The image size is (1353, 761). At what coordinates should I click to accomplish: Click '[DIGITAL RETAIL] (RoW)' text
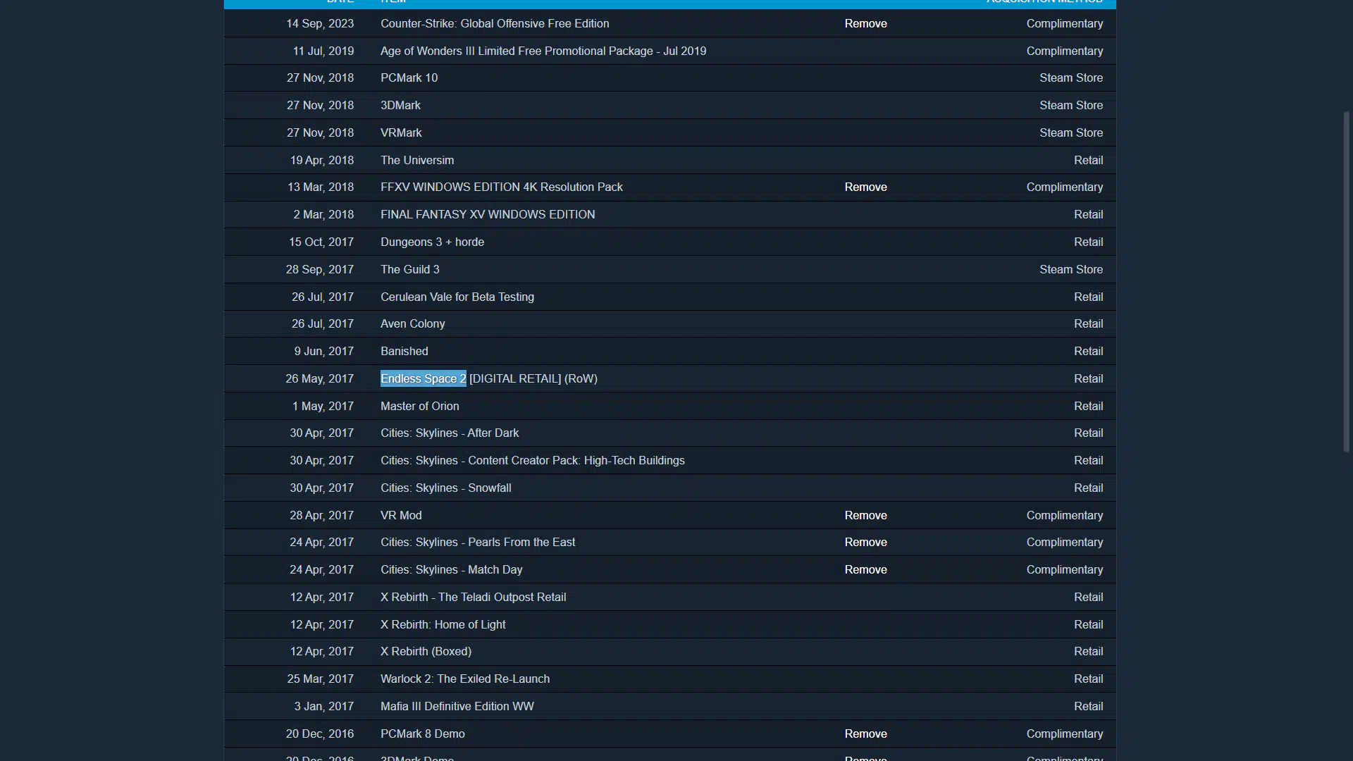(533, 378)
